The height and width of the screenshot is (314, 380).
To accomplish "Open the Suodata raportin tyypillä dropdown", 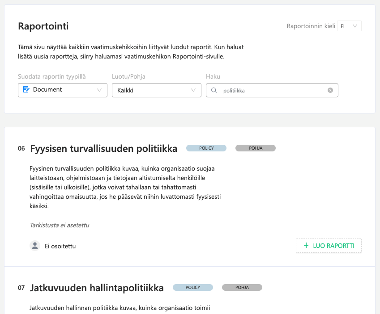I will click(63, 90).
